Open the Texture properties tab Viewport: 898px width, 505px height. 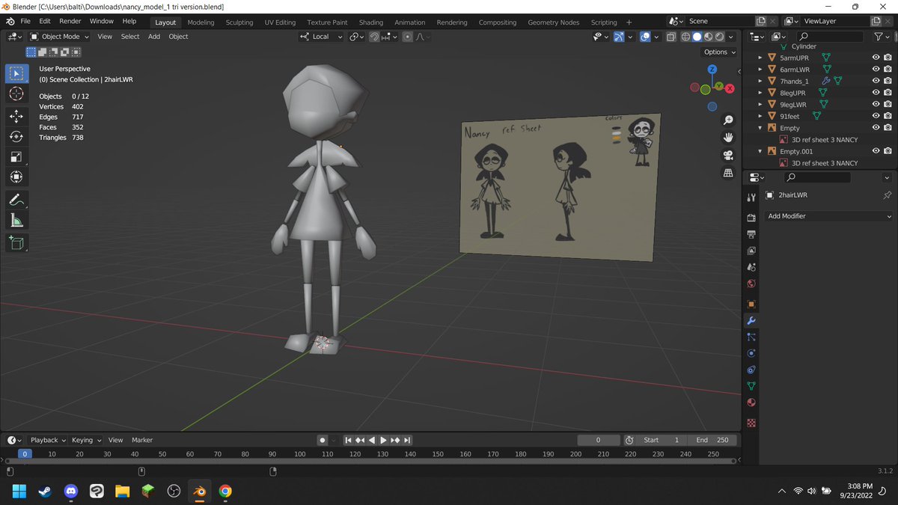pos(751,423)
